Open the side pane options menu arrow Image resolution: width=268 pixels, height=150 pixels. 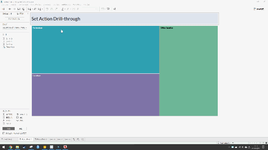(28, 14)
